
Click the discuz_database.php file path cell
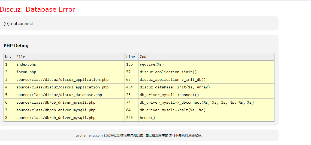[x=59, y=95]
